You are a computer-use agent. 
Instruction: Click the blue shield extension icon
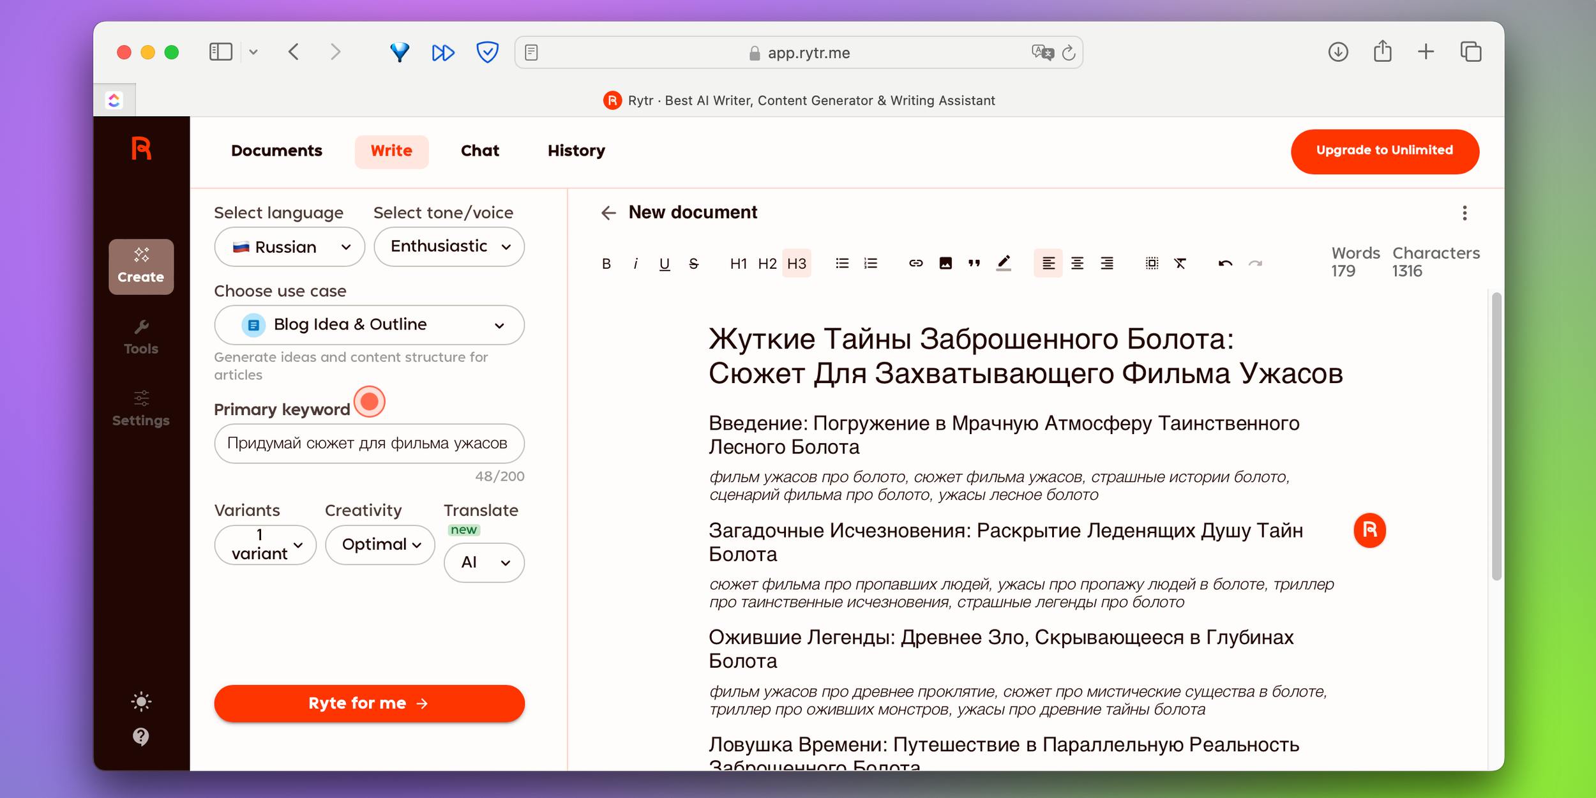pos(487,52)
